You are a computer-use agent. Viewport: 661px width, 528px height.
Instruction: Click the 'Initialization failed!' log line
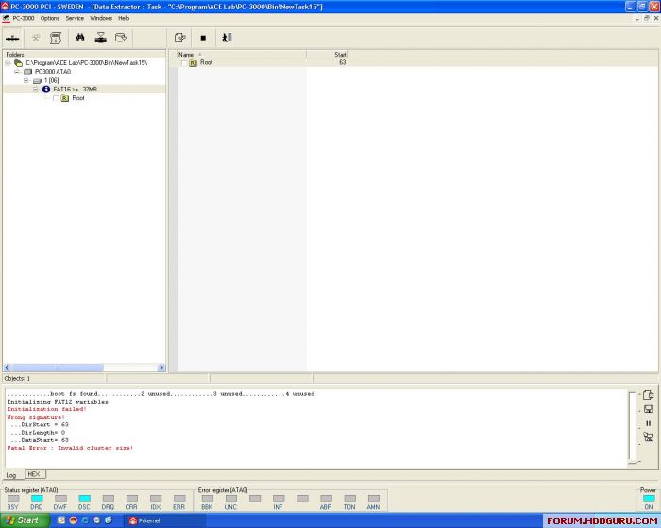tap(47, 409)
